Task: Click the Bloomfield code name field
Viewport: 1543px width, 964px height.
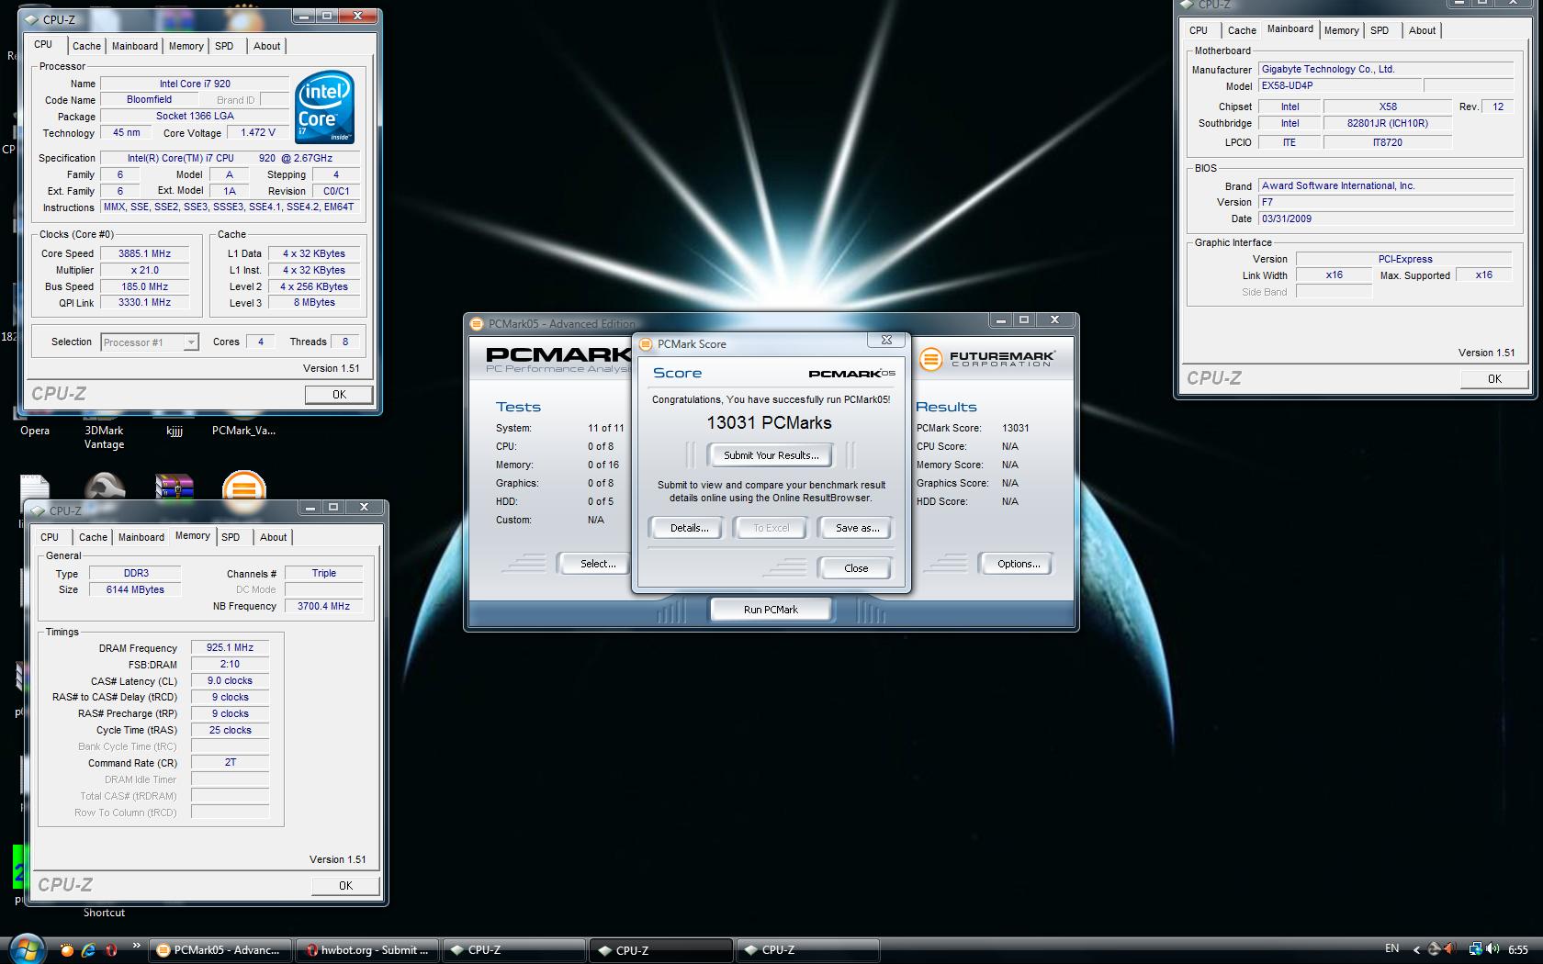Action: 149,99
